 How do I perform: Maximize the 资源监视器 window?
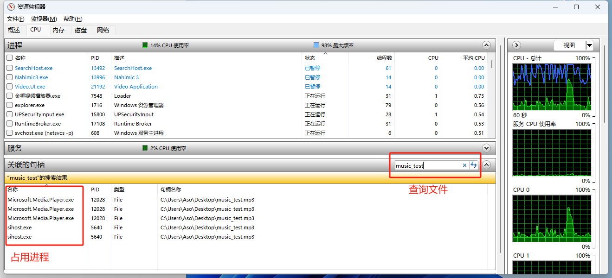coord(576,7)
